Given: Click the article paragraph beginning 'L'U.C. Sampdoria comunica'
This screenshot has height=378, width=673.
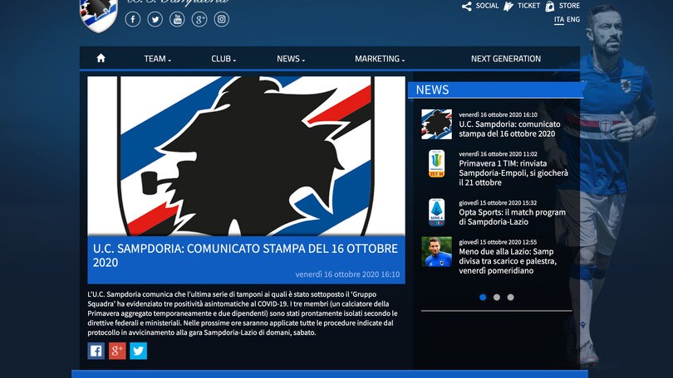Looking at the screenshot, I should pyautogui.click(x=243, y=313).
